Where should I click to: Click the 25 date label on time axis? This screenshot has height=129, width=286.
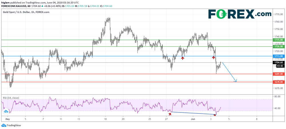[149, 119]
